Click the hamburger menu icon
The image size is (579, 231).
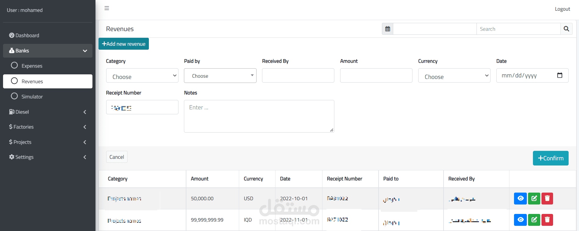pos(107,8)
